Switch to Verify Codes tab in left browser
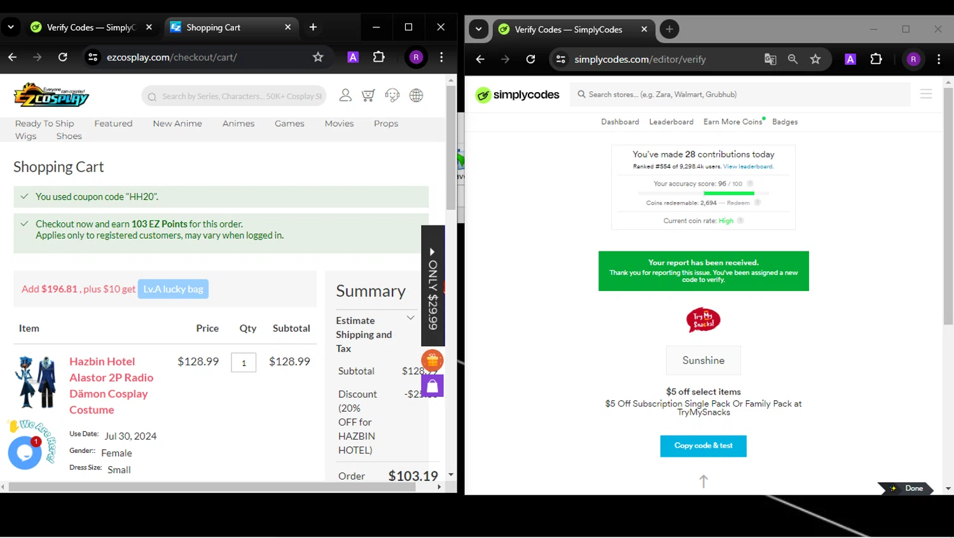The image size is (954, 538). coord(91,27)
